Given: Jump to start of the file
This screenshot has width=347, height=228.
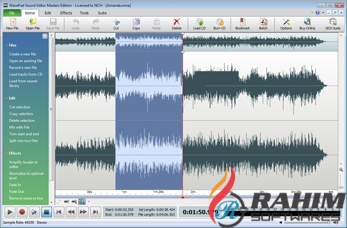Looking at the screenshot, I should 59,212.
